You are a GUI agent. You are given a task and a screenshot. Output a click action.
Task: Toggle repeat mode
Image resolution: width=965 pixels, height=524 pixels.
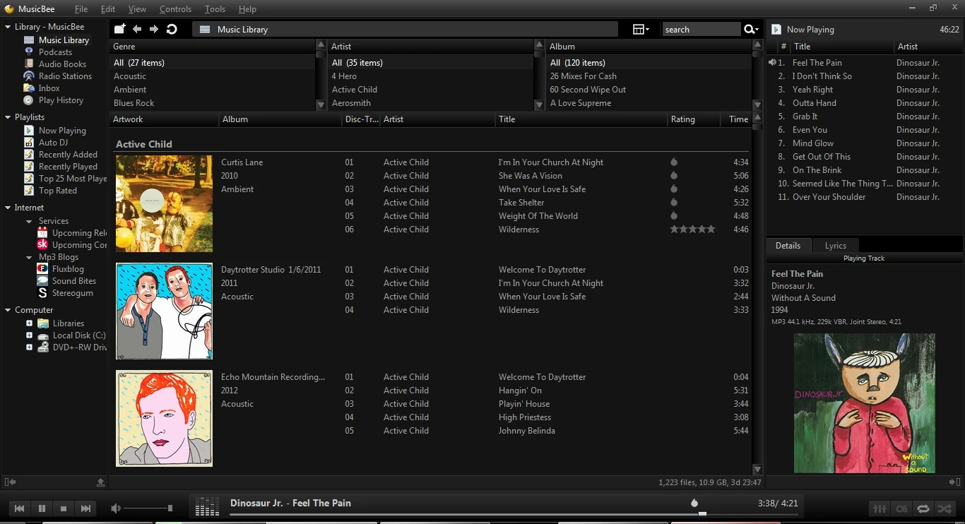(x=923, y=508)
